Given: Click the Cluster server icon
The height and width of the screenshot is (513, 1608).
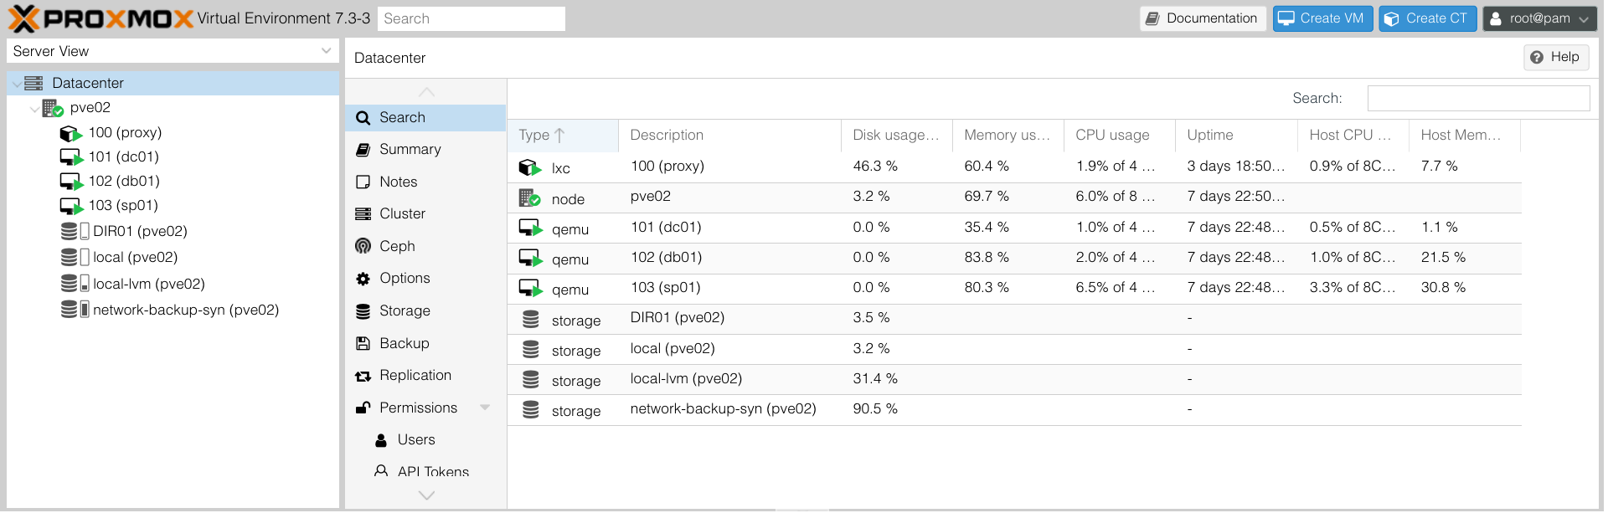Looking at the screenshot, I should coord(363,214).
